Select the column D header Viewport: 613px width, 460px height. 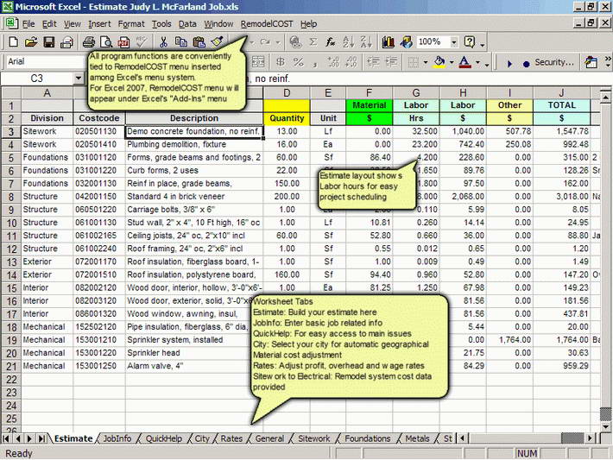[x=287, y=93]
